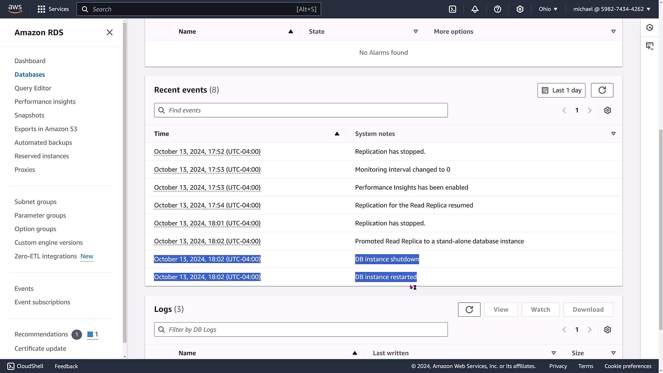Refresh the Logs section
This screenshot has height=373, width=663.
469,309
